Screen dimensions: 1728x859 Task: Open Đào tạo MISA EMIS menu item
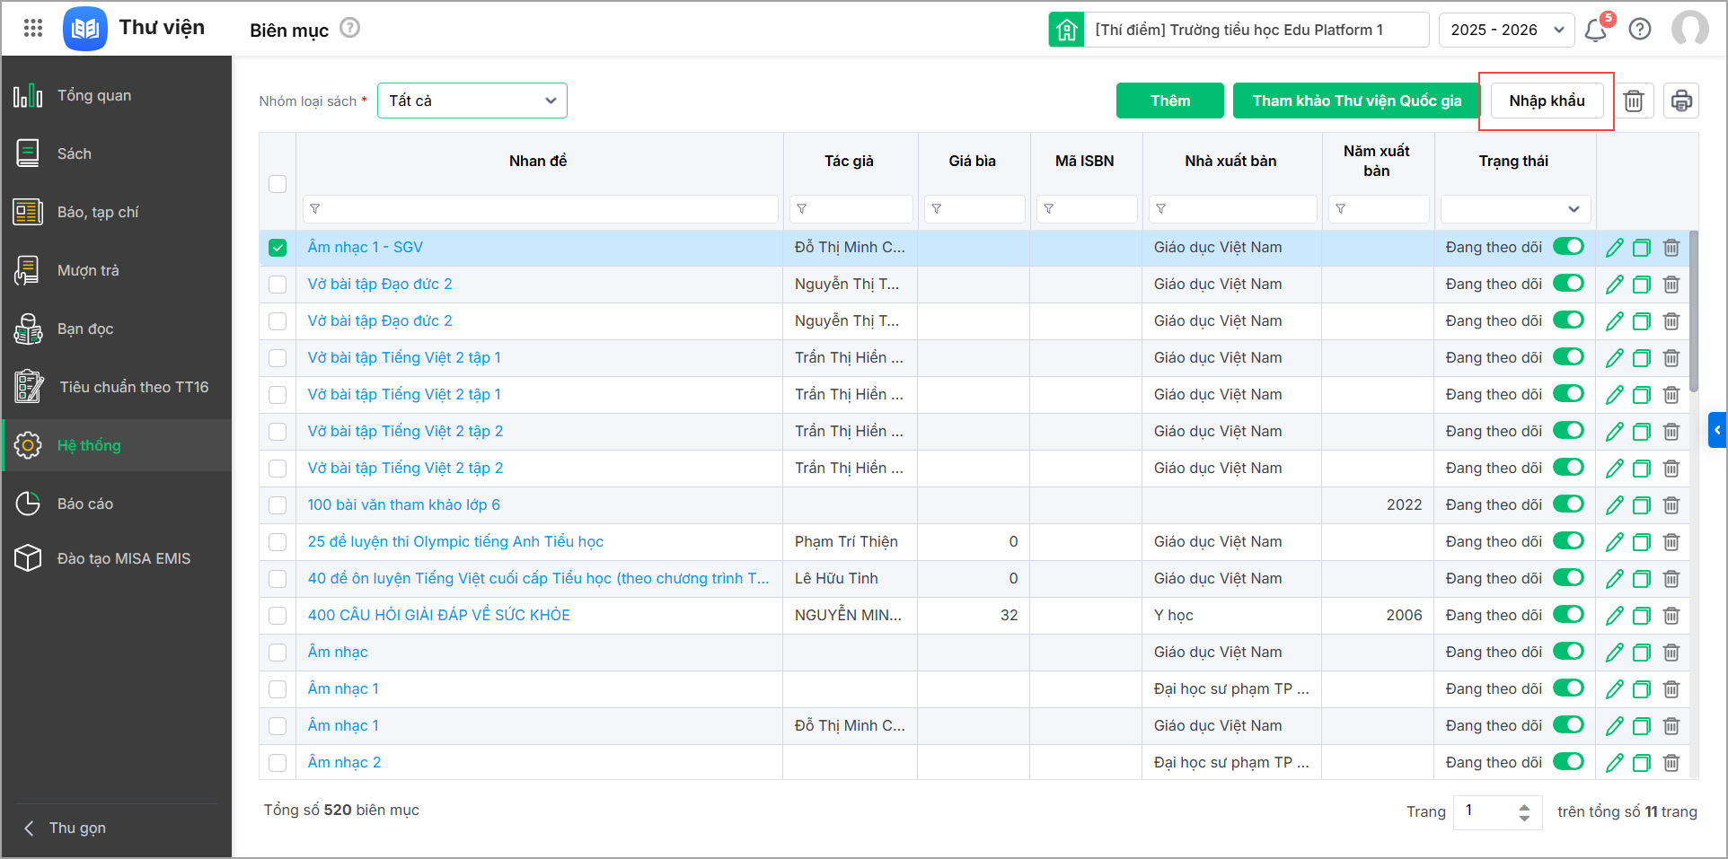click(x=117, y=558)
